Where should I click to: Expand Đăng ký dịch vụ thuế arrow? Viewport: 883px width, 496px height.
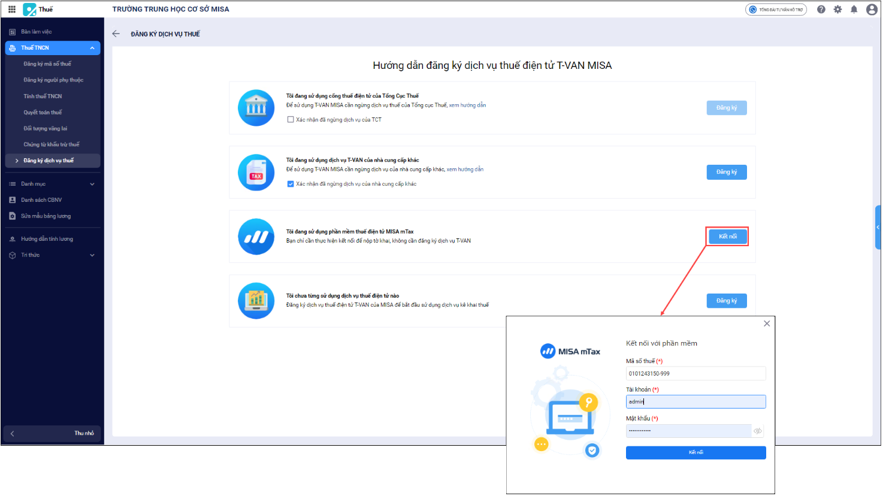click(x=17, y=161)
